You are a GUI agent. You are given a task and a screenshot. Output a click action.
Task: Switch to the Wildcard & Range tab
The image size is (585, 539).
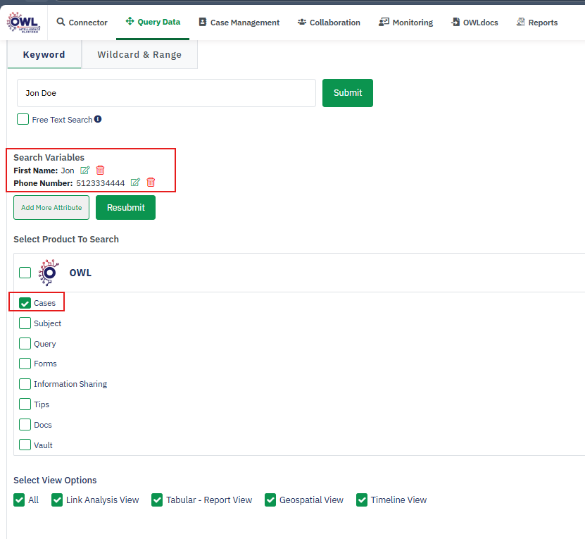click(x=139, y=55)
